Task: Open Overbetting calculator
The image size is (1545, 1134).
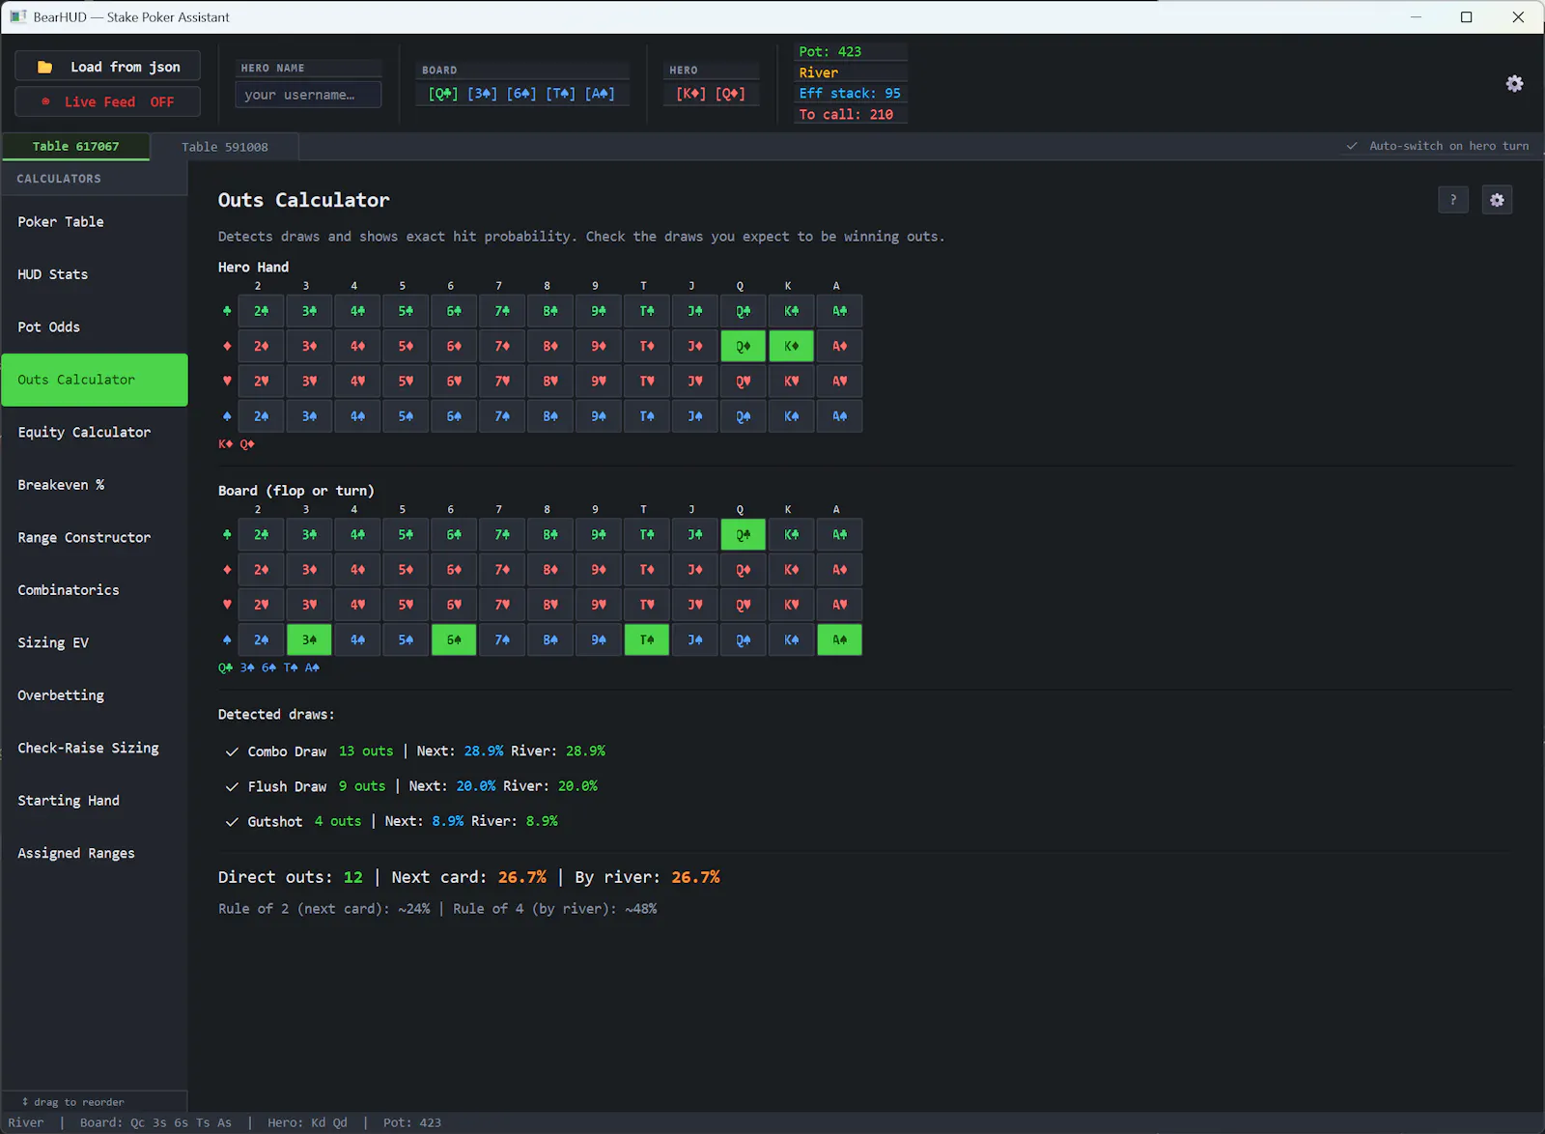Action: (95, 695)
